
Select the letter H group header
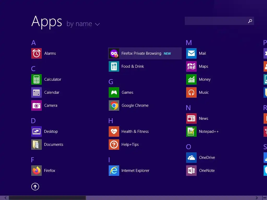pyautogui.click(x=111, y=121)
